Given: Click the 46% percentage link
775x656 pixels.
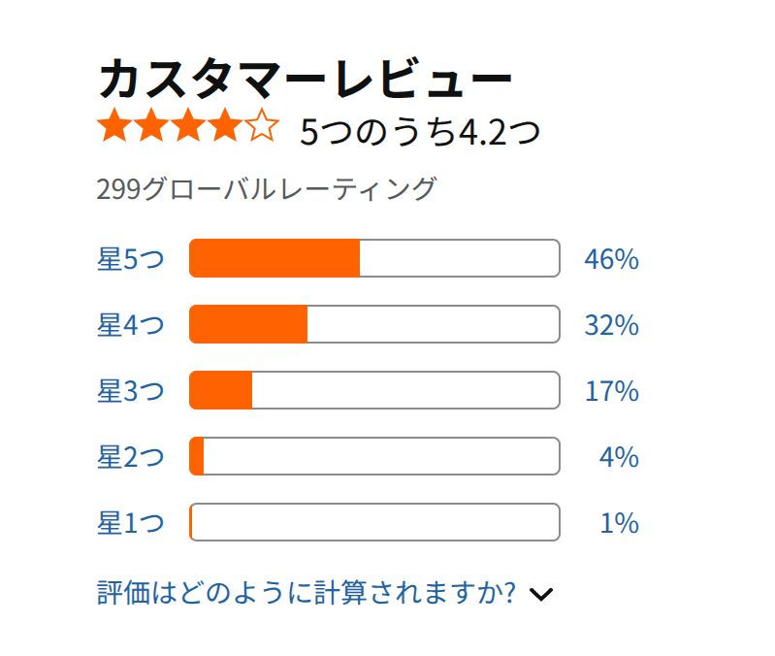Looking at the screenshot, I should pos(611,259).
